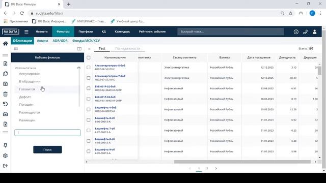The height and width of the screenshot is (183, 326).
Task: Open Портфели menu item
Action: (86, 32)
